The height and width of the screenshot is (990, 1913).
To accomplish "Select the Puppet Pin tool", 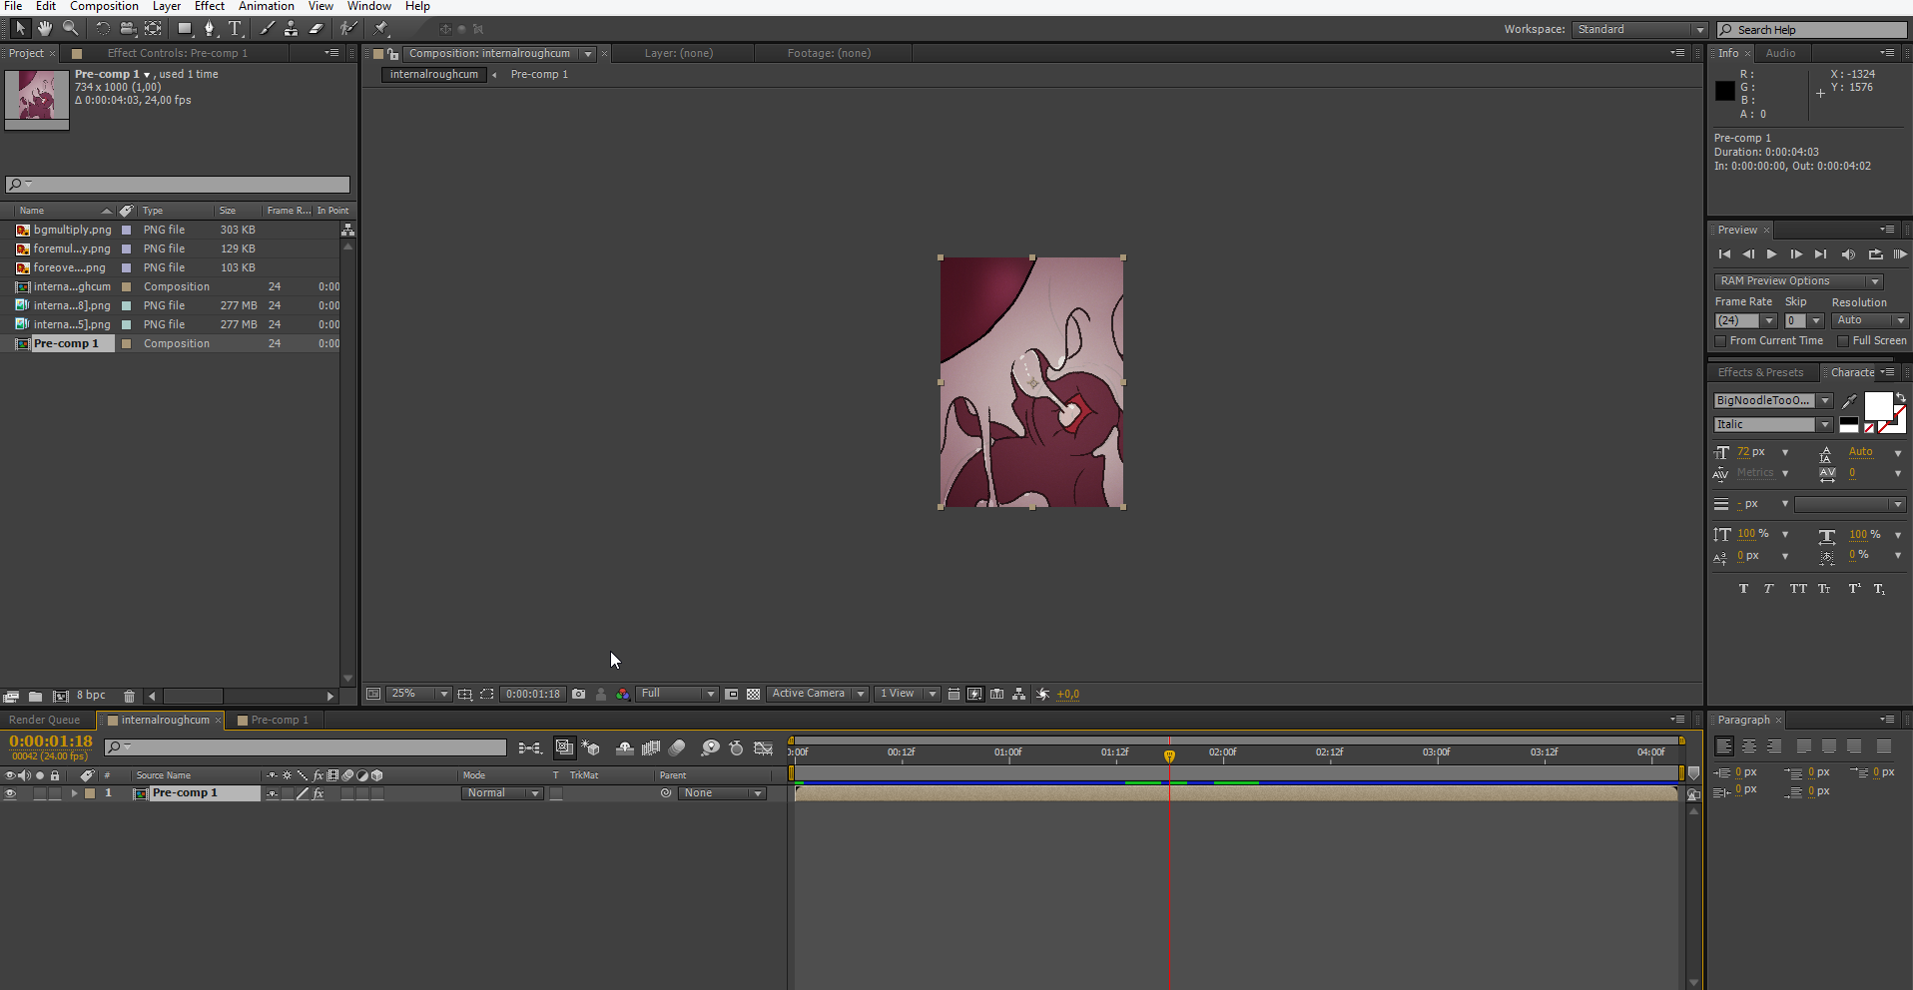I will pos(381,29).
